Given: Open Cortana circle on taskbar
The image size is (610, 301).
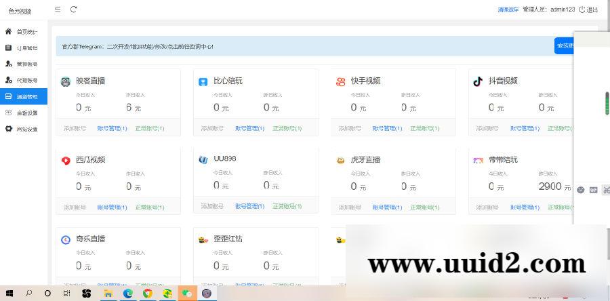Looking at the screenshot, I should pyautogui.click(x=47, y=294).
